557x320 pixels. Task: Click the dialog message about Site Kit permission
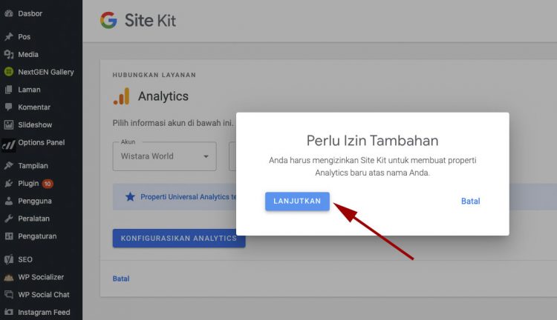coord(372,167)
